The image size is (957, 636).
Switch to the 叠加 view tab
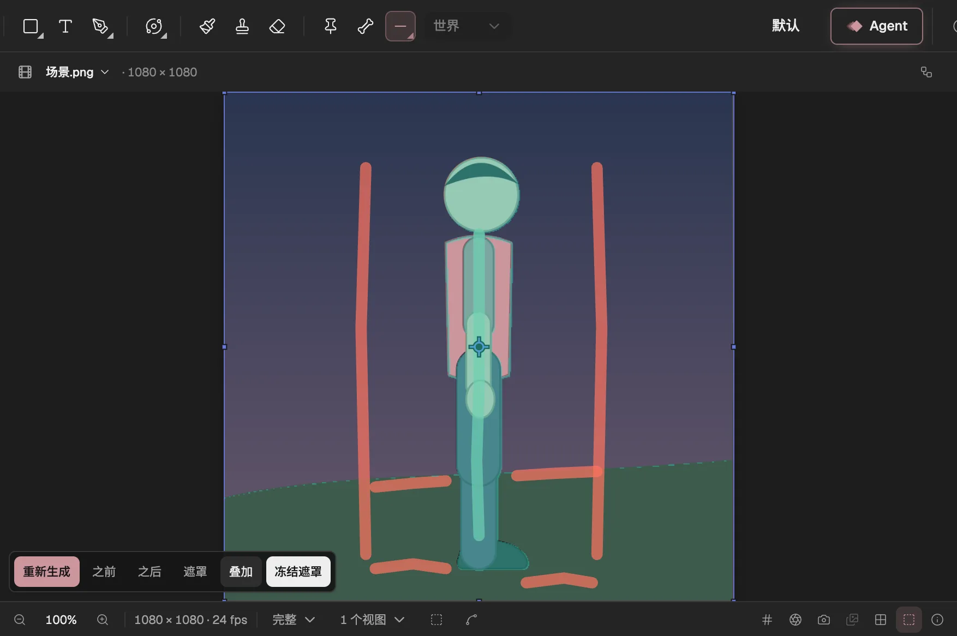241,572
